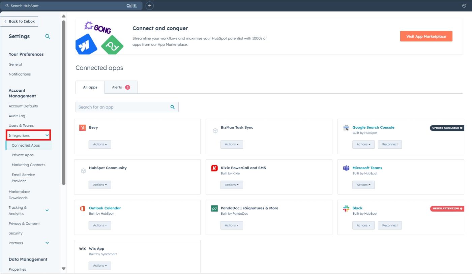Click the sidebar scrollbar thumb
Screen dimensions: 472x274
pyautogui.click(x=63, y=102)
